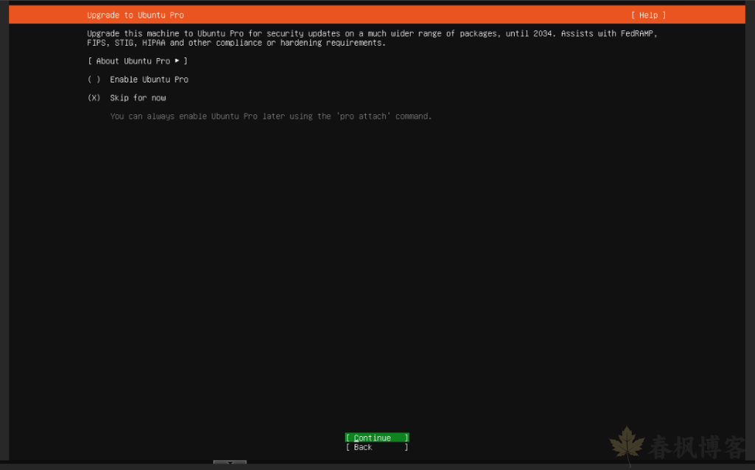
Task: Select the Enable Ubuntu Pro radio option
Action: (x=148, y=80)
